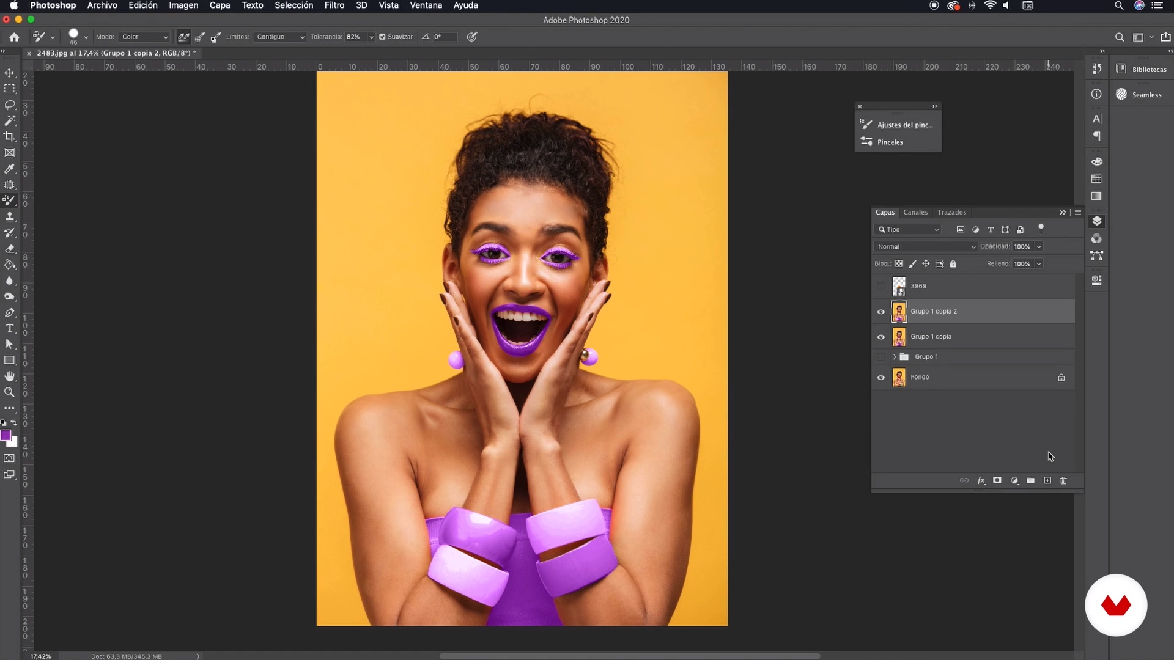Open the Archivo menu
The height and width of the screenshot is (660, 1174).
pos(102,5)
